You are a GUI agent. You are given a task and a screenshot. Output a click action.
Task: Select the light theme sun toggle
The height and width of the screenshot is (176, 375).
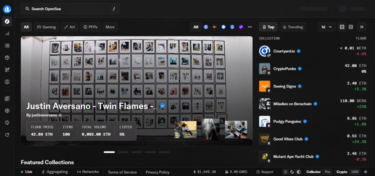[x=285, y=172]
